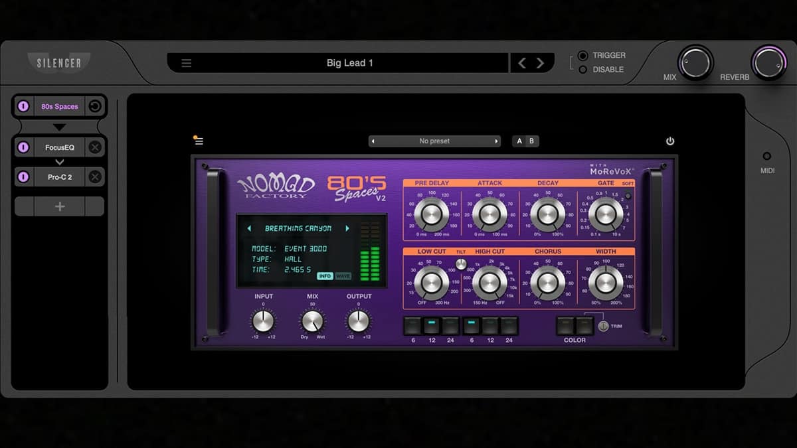Set low cut slope to 6
797x448 pixels.
[413, 325]
